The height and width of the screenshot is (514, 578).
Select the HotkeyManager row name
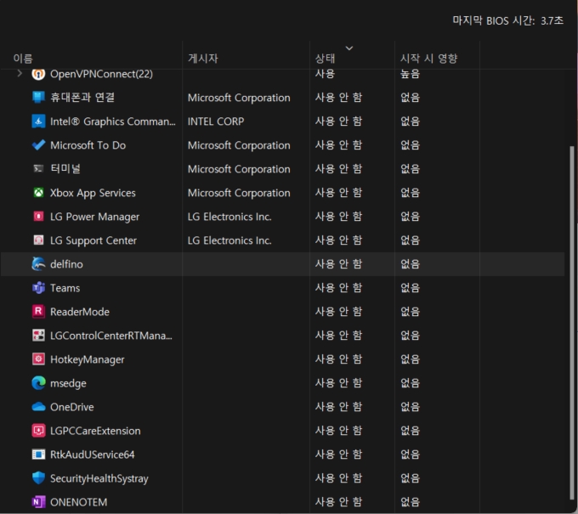click(x=87, y=359)
